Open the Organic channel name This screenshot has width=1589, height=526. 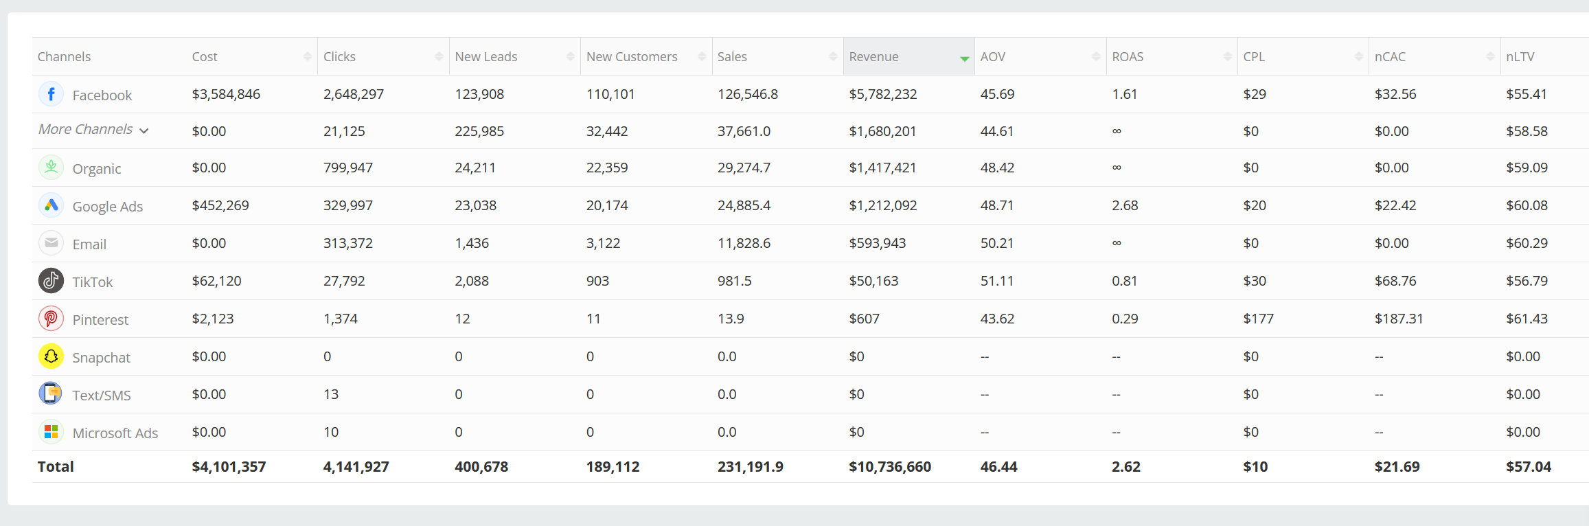click(x=97, y=169)
